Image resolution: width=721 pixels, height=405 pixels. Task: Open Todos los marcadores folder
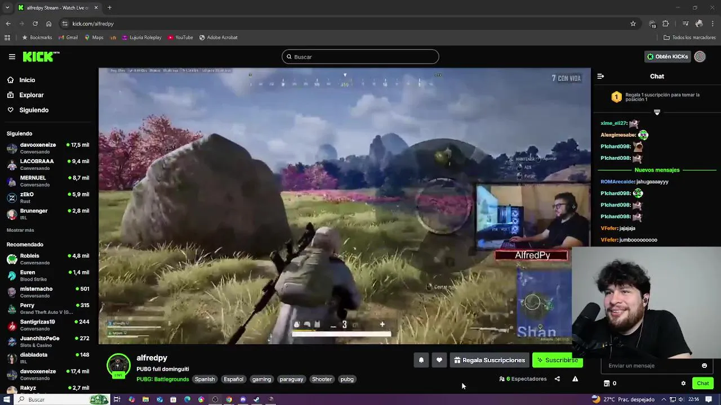(x=689, y=38)
